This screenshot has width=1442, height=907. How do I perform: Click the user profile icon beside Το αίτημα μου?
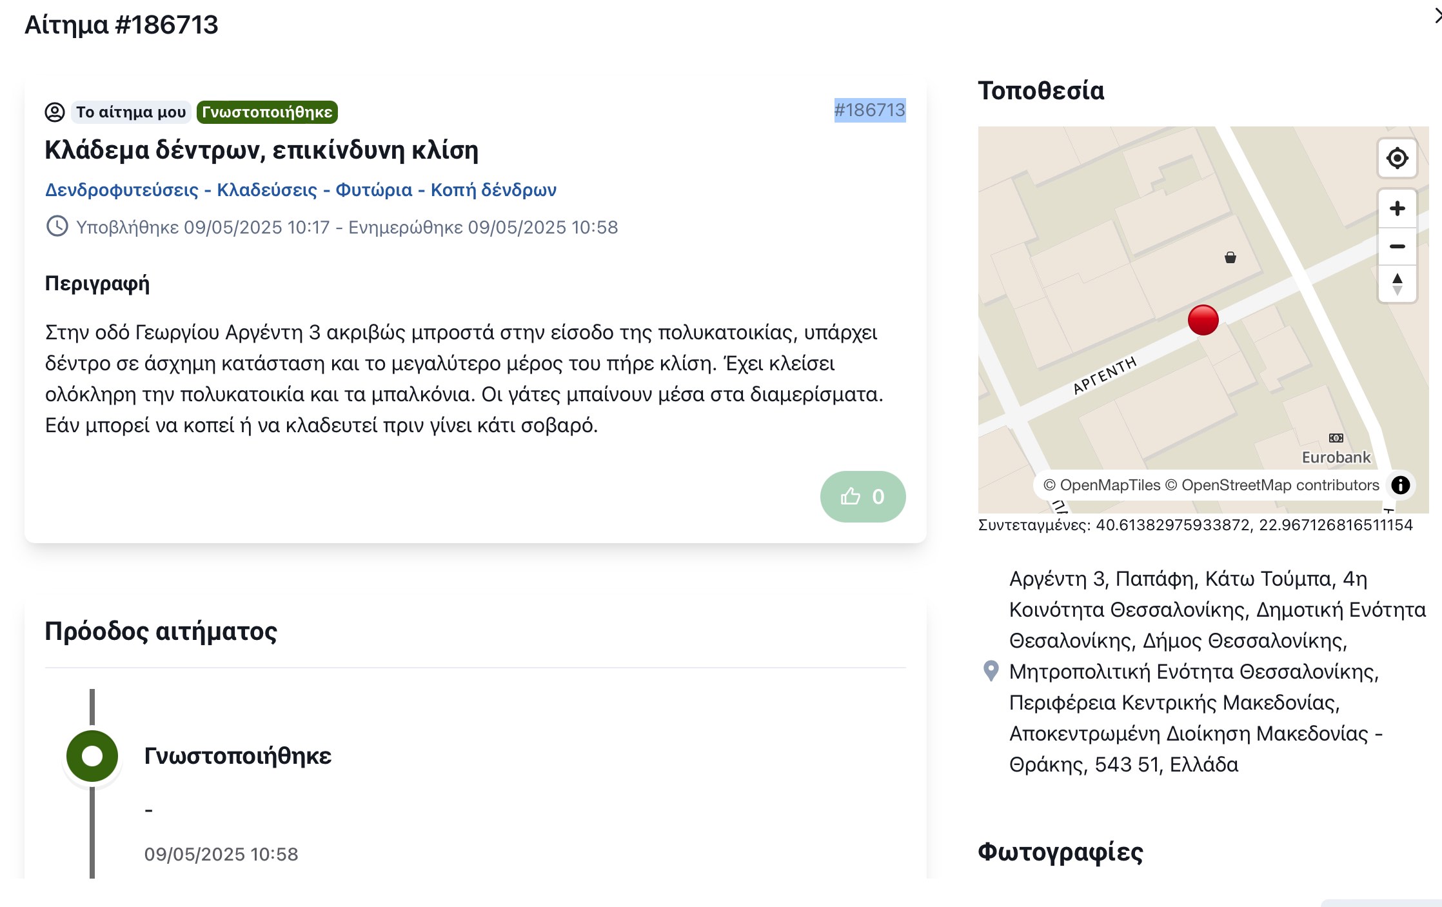click(55, 112)
